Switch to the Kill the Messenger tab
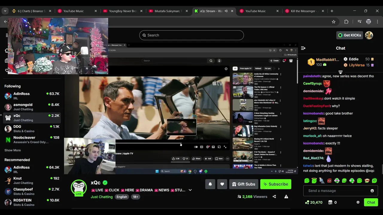Screen dimensions: 383x215 pos(304,11)
